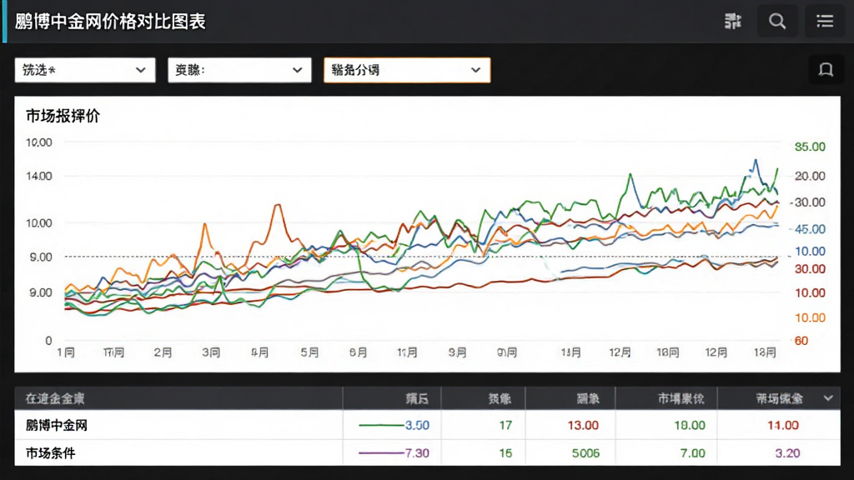Click the 3.20 table cell
The width and height of the screenshot is (854, 480).
click(787, 452)
